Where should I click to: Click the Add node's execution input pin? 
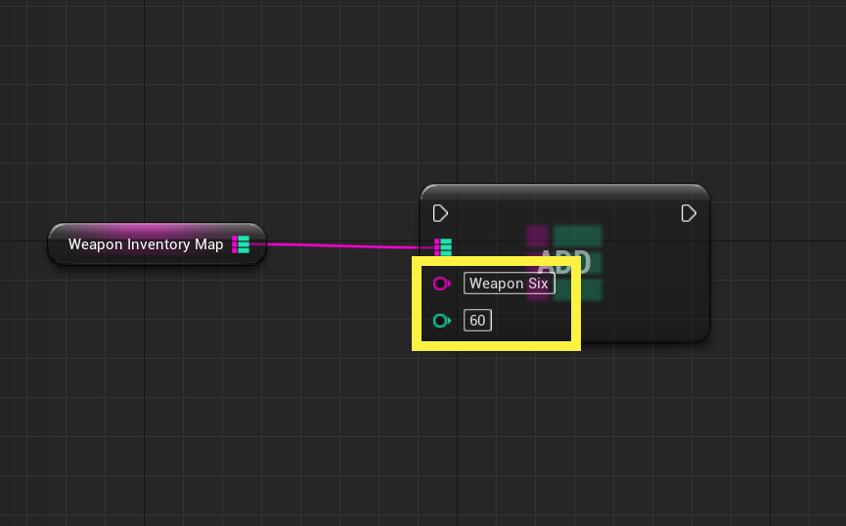440,213
